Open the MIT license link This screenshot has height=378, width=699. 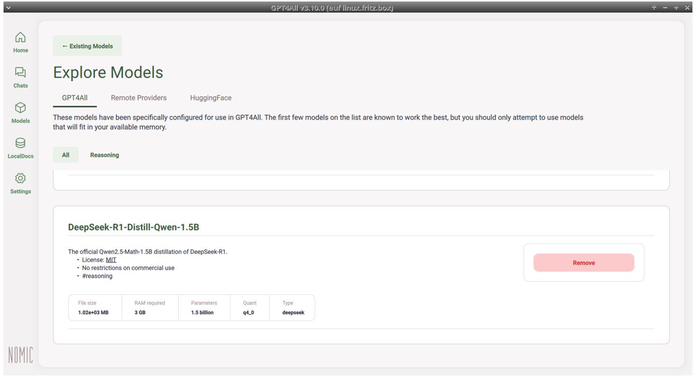click(111, 260)
